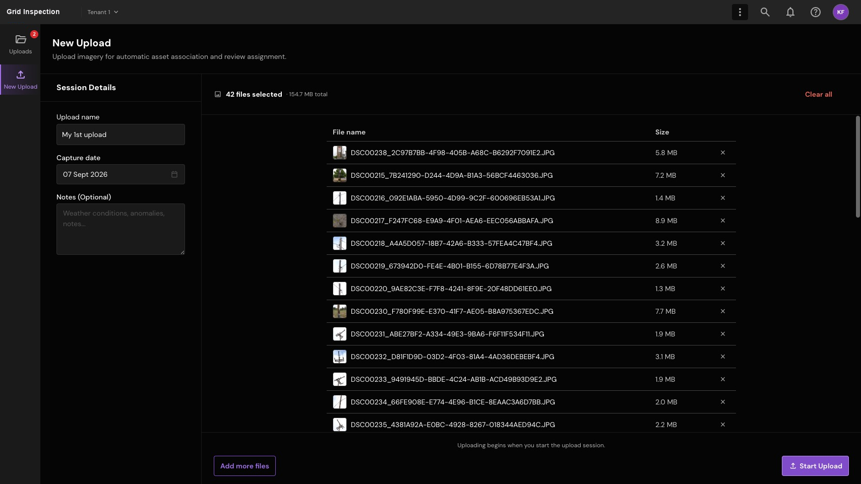Remove file DSC00216 from the list

point(722,198)
